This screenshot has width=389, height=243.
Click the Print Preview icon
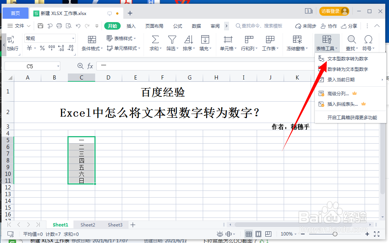coord(69,26)
